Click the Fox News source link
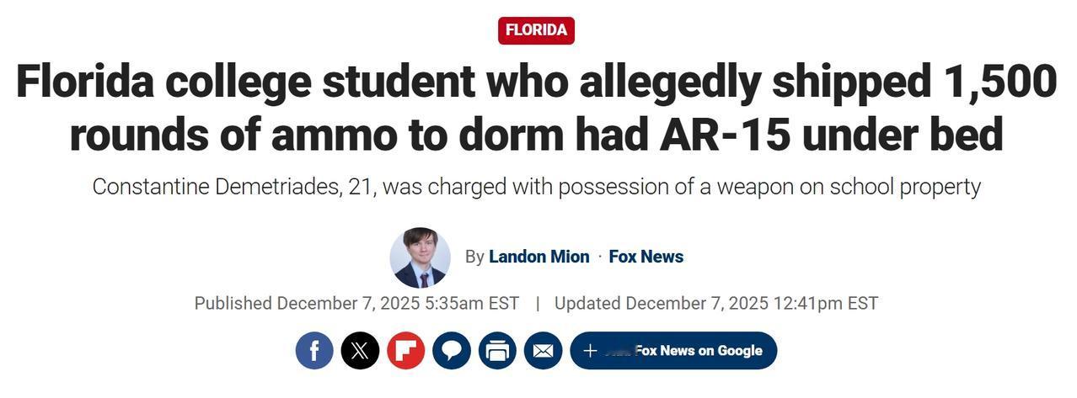This screenshot has height=398, width=1077. [x=646, y=257]
